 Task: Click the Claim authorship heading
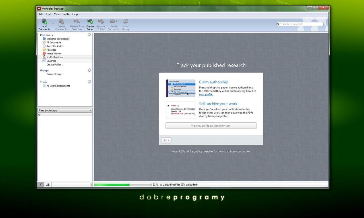(214, 82)
